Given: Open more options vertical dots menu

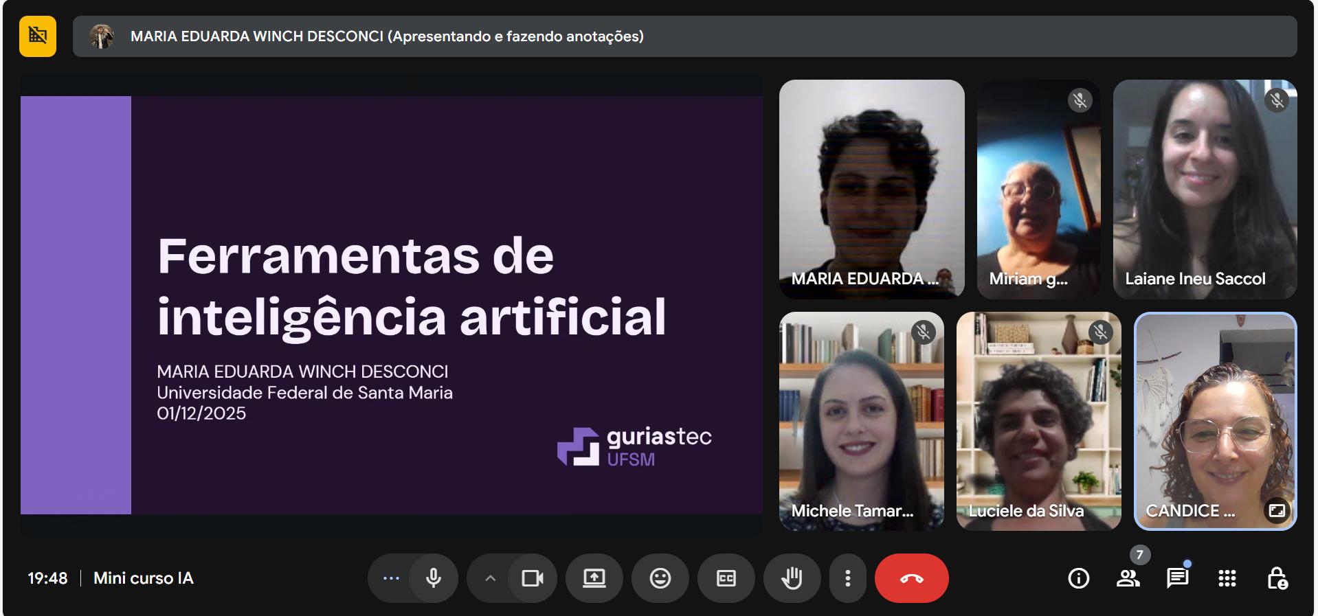Looking at the screenshot, I should (x=847, y=578).
